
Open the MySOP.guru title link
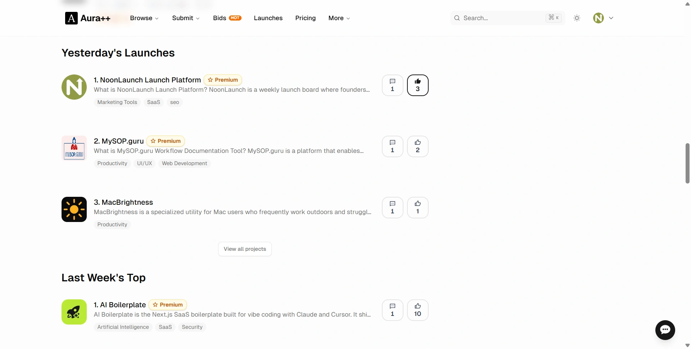[x=119, y=141]
